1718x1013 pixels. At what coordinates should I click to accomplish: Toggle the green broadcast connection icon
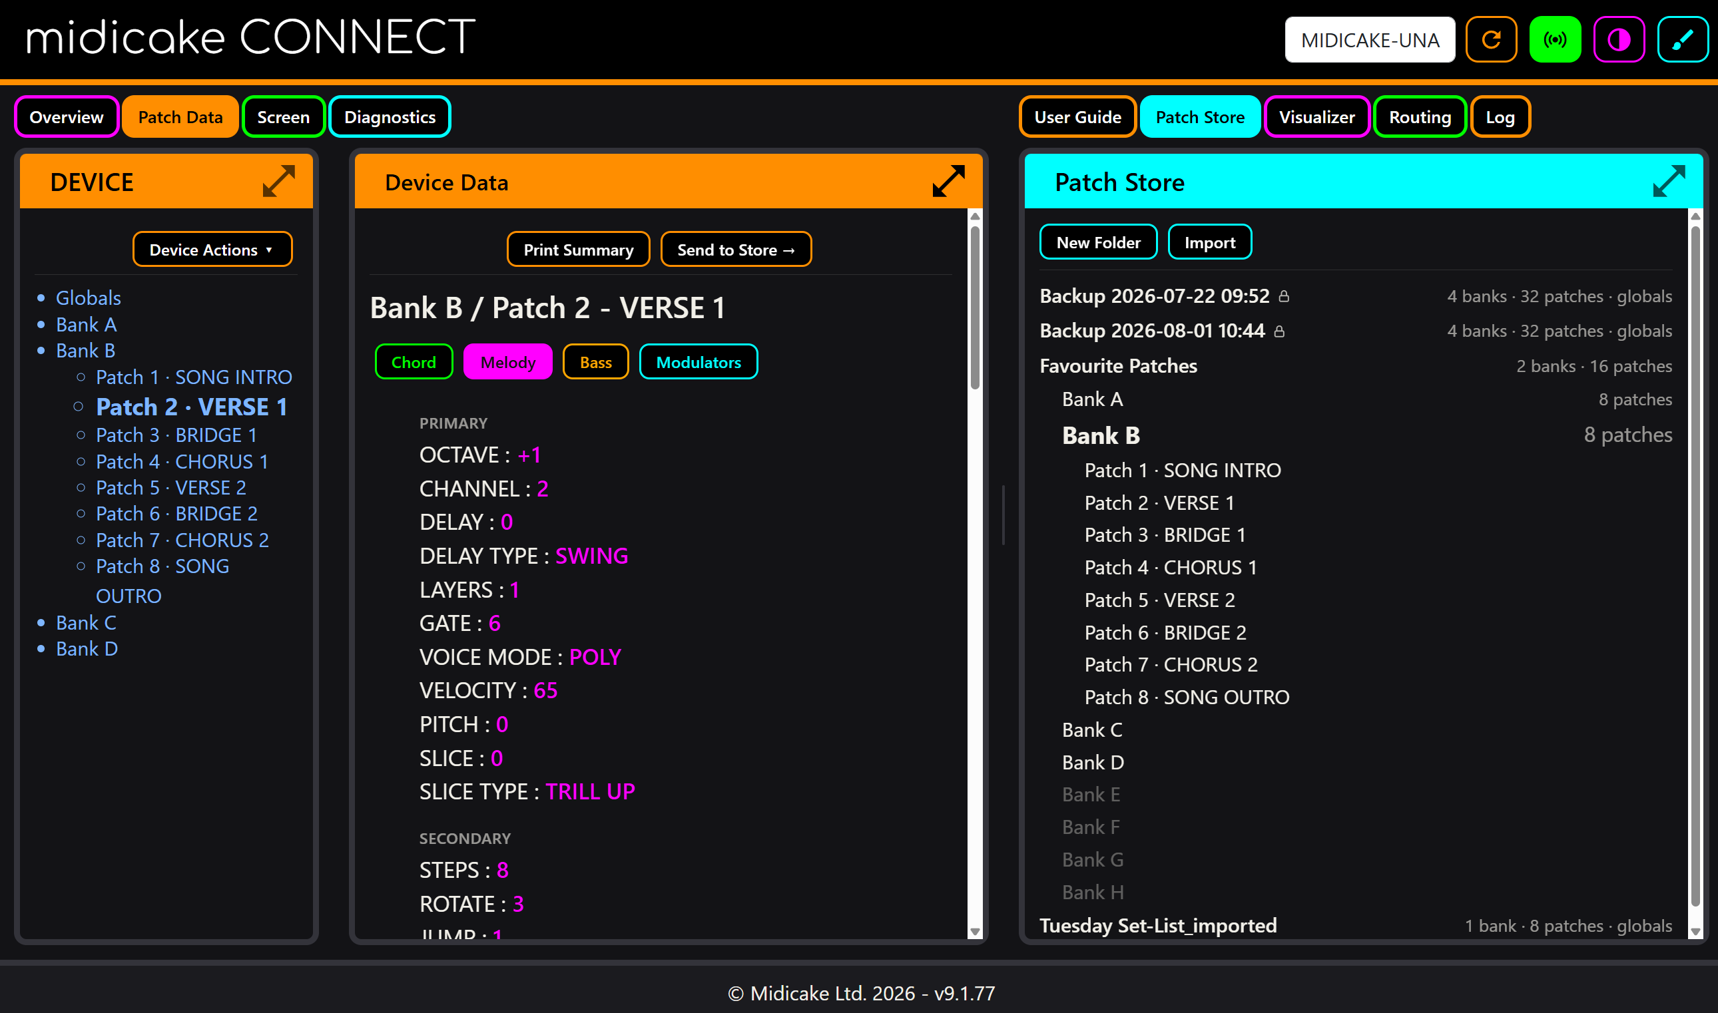(1555, 39)
